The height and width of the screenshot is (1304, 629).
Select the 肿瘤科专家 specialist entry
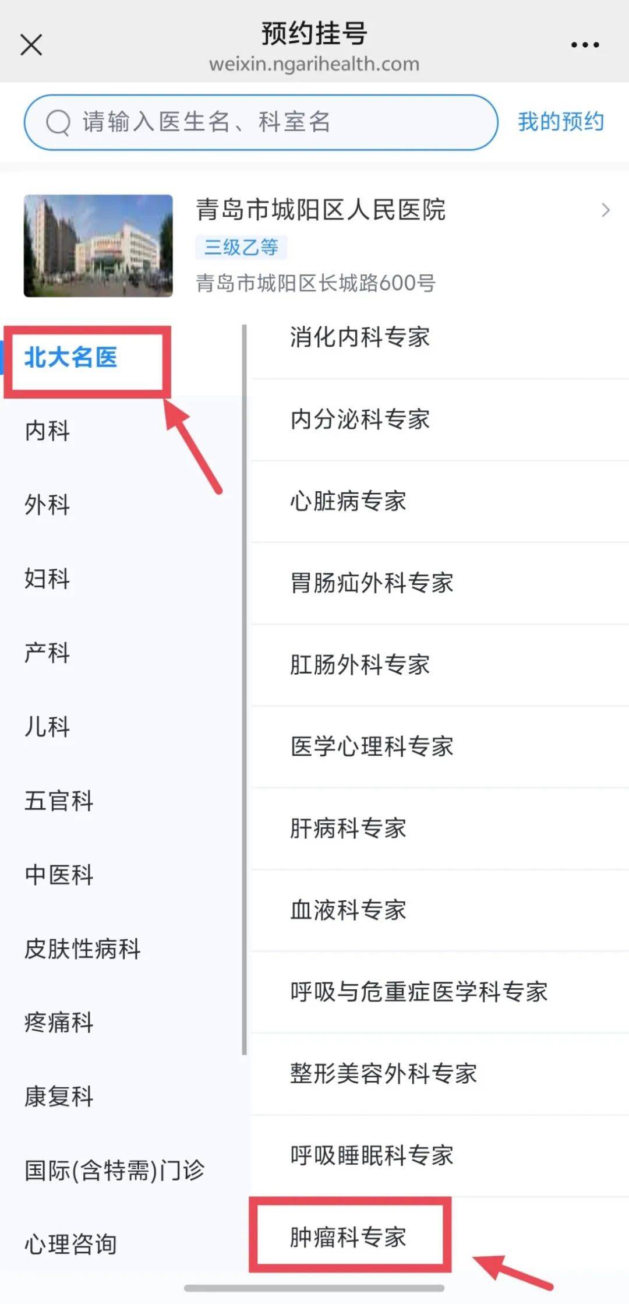tap(348, 1238)
